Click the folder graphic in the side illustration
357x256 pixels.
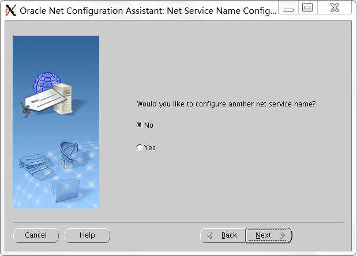66,190
